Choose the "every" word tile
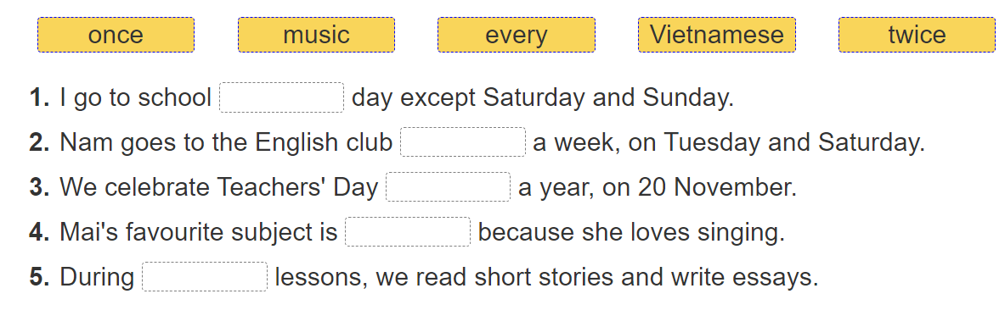1005x316 pixels. click(516, 35)
